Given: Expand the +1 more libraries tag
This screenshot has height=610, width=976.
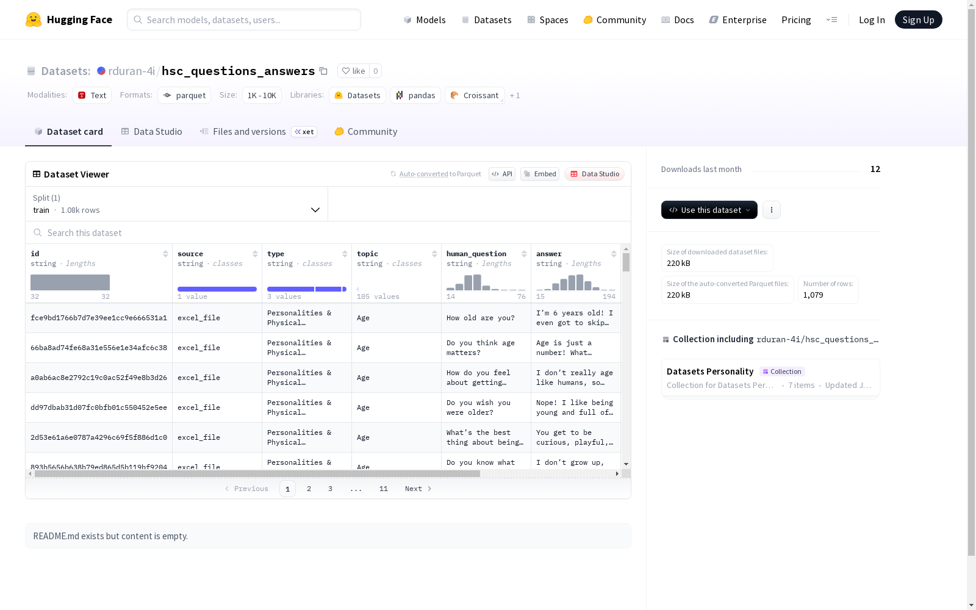Looking at the screenshot, I should [x=515, y=95].
